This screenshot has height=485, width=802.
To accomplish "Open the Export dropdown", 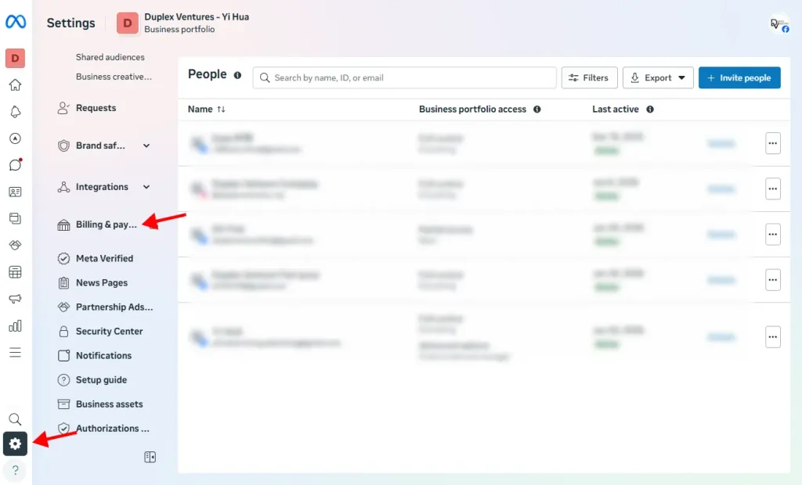I will coord(658,78).
